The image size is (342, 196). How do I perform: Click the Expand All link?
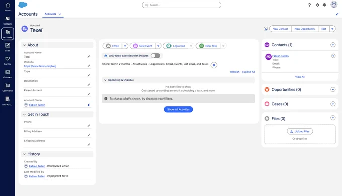(248, 72)
